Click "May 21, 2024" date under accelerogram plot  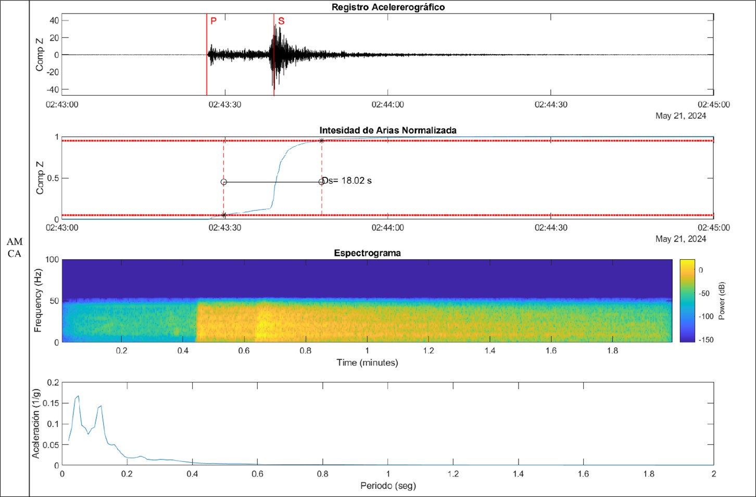[x=681, y=116]
